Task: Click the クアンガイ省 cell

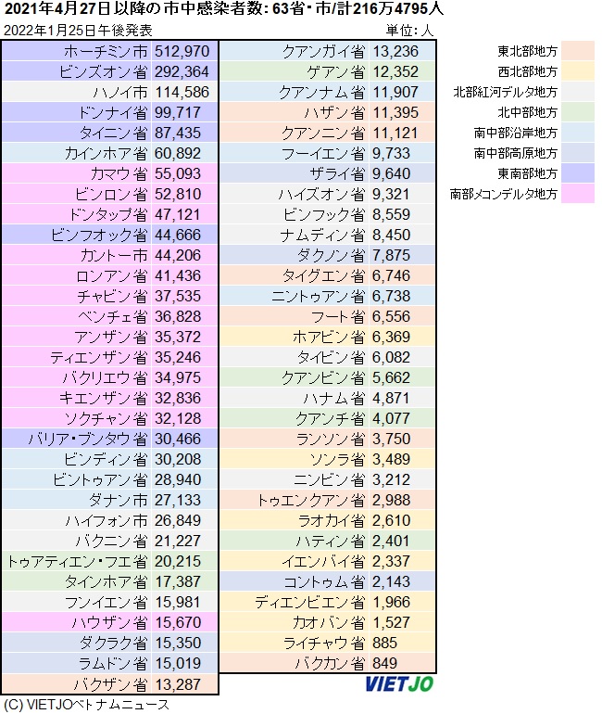Action: 295,51
